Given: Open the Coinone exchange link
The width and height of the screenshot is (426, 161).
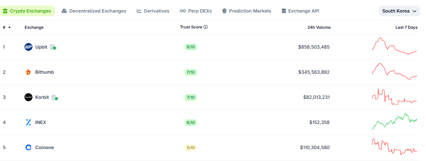Looking at the screenshot, I should 44,147.
